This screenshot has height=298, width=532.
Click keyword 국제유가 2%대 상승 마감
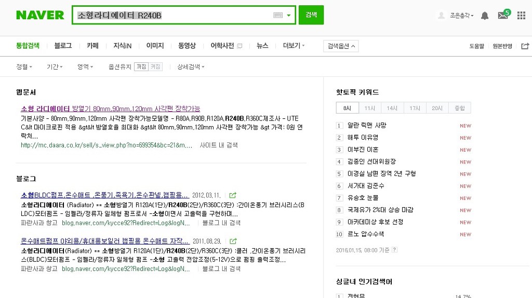click(x=380, y=210)
